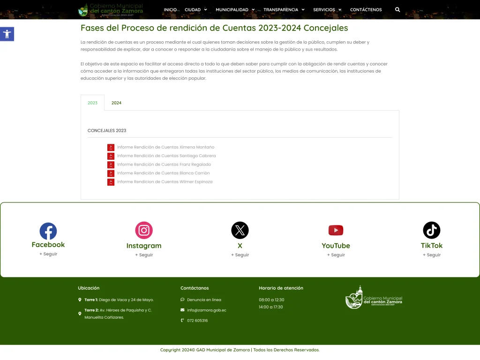Image resolution: width=480 pixels, height=360 pixels.
Task: Click Informe Rendición de Cuentas Blanca Carrión
Action: pos(163,173)
